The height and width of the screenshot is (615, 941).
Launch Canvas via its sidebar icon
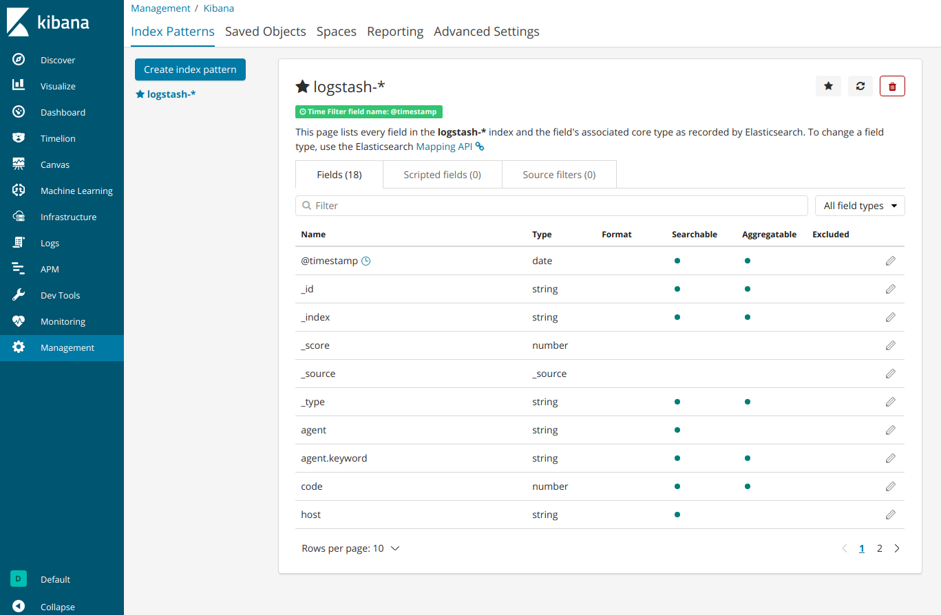coord(19,164)
